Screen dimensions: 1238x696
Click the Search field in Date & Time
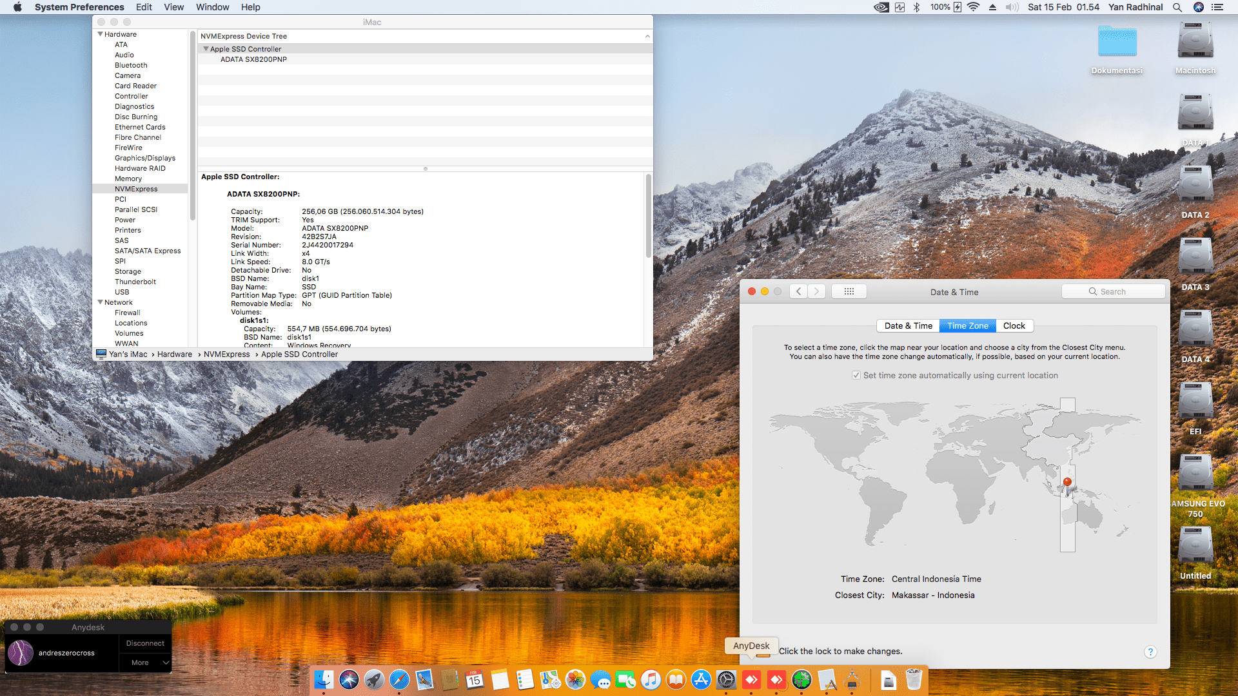(1114, 291)
